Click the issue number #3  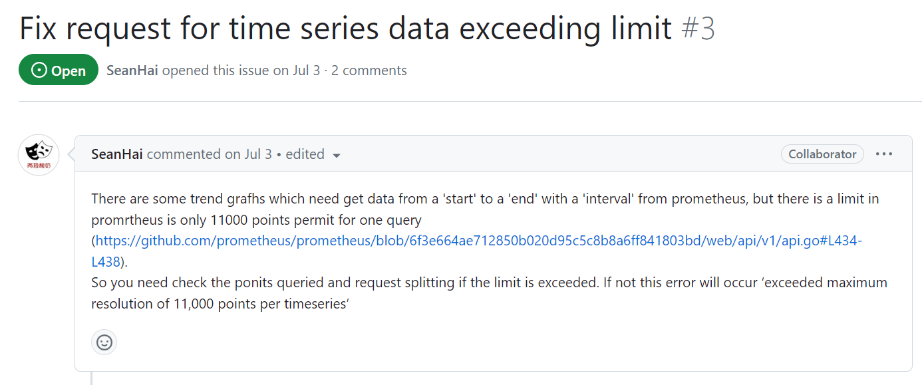(x=698, y=28)
